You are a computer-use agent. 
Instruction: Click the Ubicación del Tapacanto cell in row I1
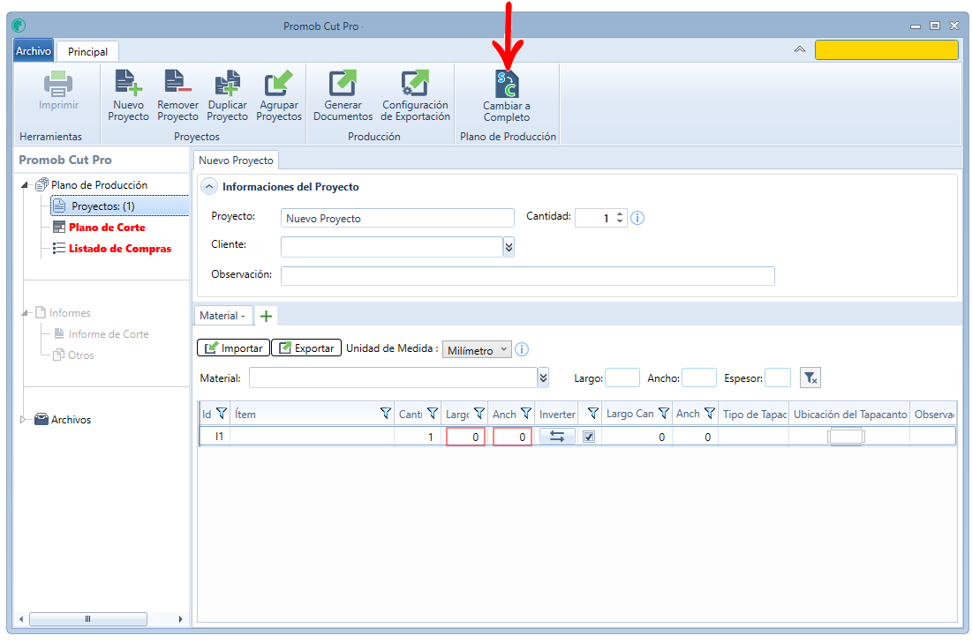click(849, 437)
